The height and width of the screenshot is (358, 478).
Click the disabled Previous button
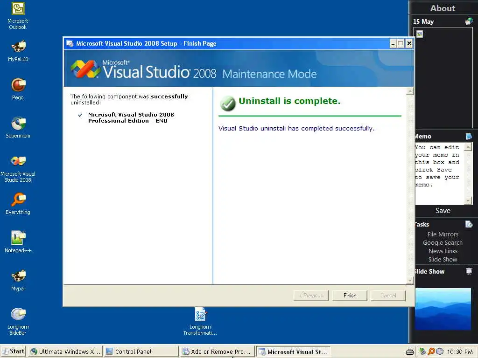[x=311, y=295]
